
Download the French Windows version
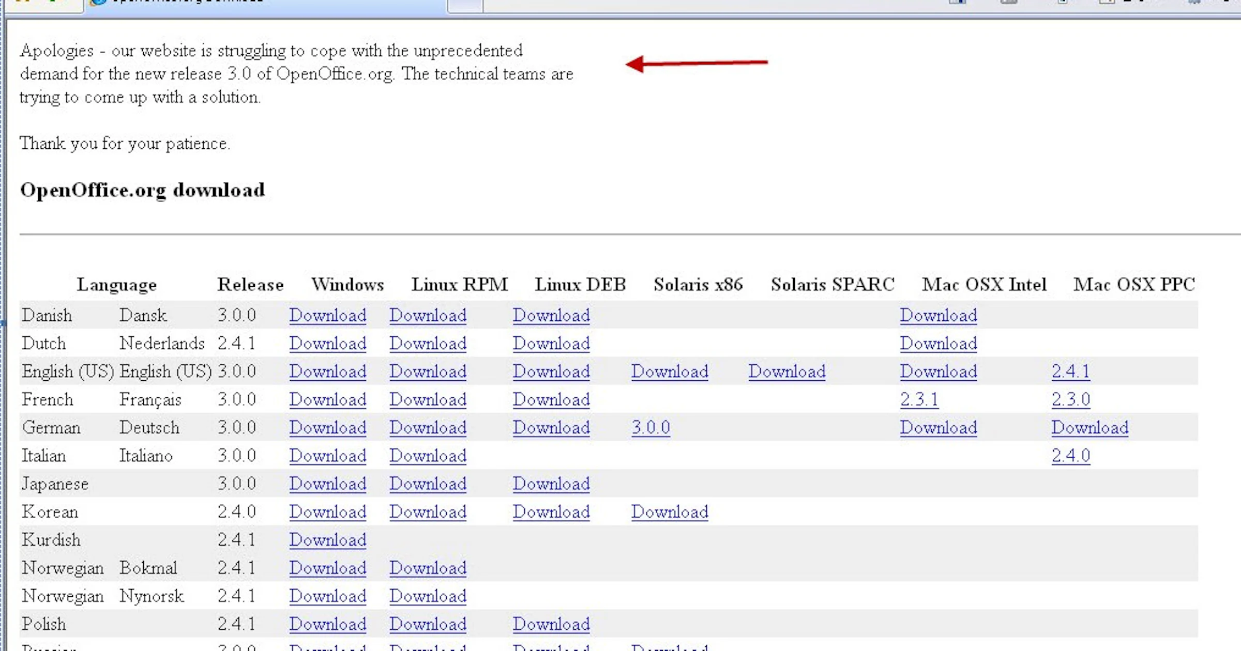click(x=328, y=399)
